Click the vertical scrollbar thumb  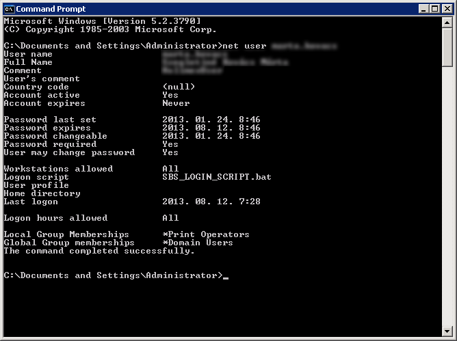[447, 48]
